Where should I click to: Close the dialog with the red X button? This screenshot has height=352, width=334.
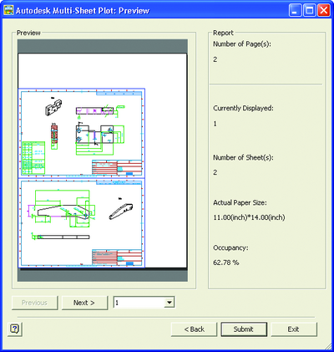click(324, 11)
